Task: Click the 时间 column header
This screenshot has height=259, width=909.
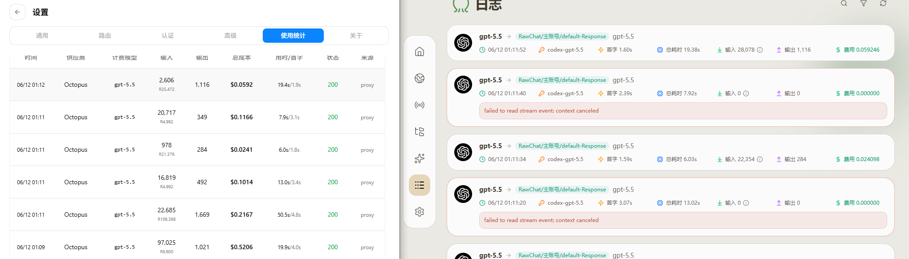Action: [31, 58]
